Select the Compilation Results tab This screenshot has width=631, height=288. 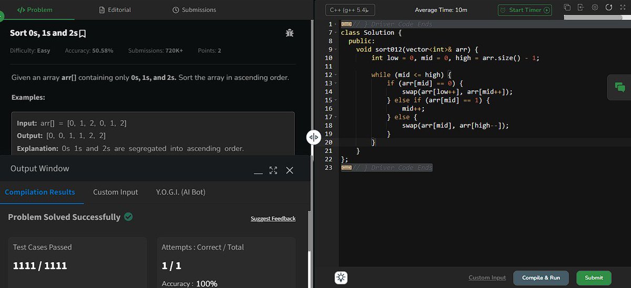tap(40, 192)
